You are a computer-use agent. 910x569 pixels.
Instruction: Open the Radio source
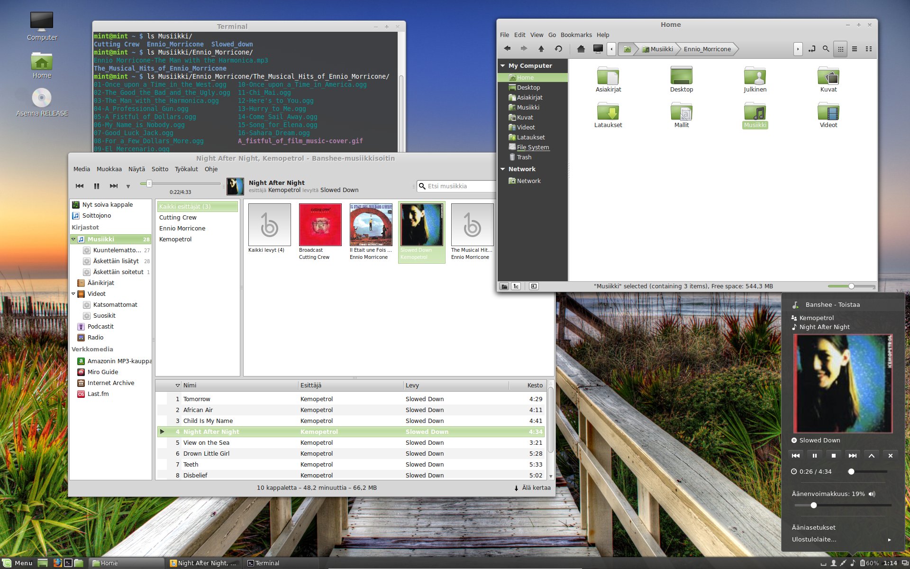pos(110,337)
